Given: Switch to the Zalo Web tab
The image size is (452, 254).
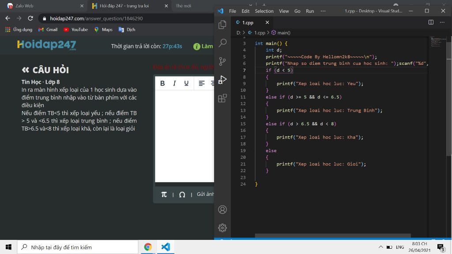Looking at the screenshot, I should 43,6.
